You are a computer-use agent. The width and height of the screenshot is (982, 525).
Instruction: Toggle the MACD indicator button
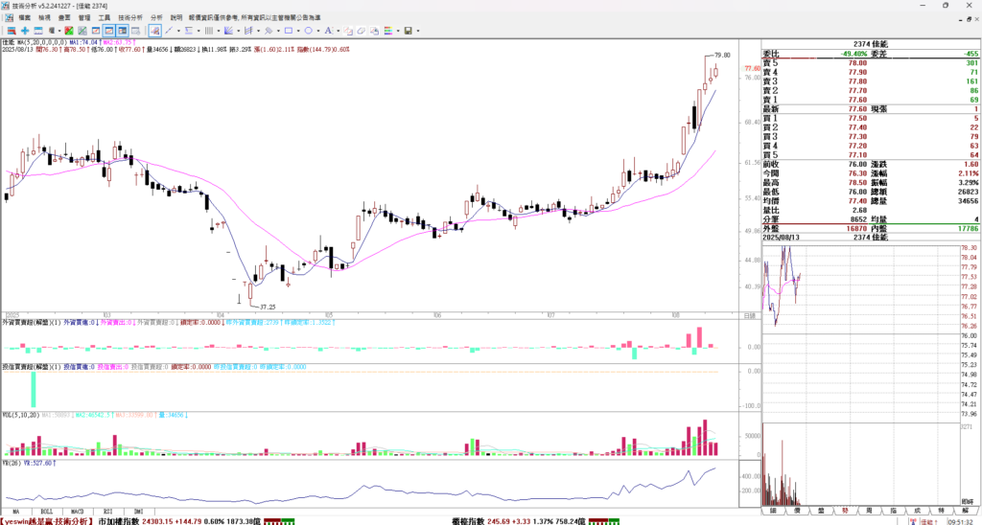pyautogui.click(x=76, y=513)
